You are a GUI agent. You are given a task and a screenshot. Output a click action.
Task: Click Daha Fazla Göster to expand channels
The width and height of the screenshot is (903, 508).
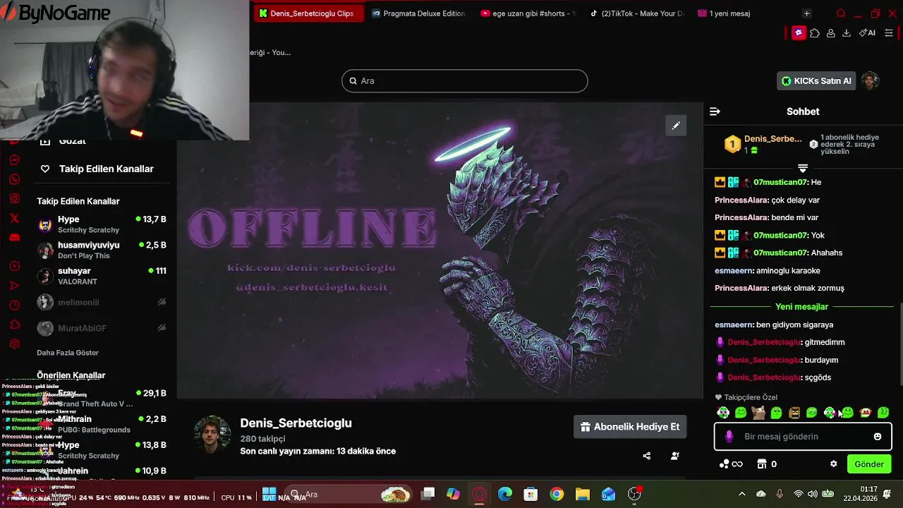pyautogui.click(x=68, y=353)
